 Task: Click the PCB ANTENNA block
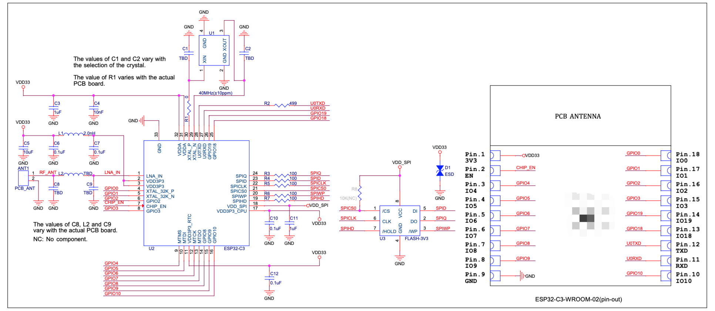(x=580, y=116)
